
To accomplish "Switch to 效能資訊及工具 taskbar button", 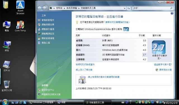I will [x=98, y=102].
